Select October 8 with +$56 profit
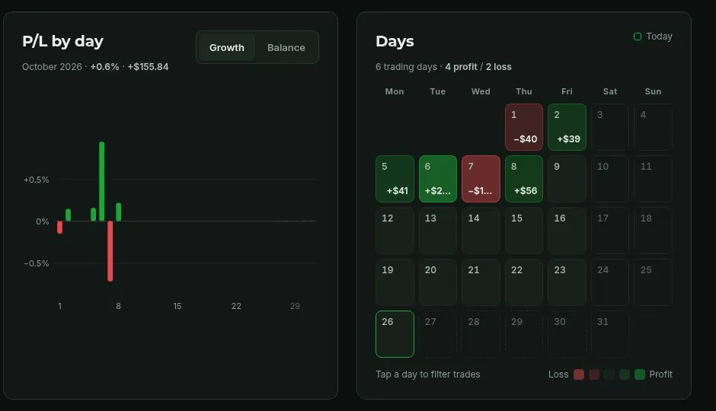The image size is (716, 411). (524, 179)
